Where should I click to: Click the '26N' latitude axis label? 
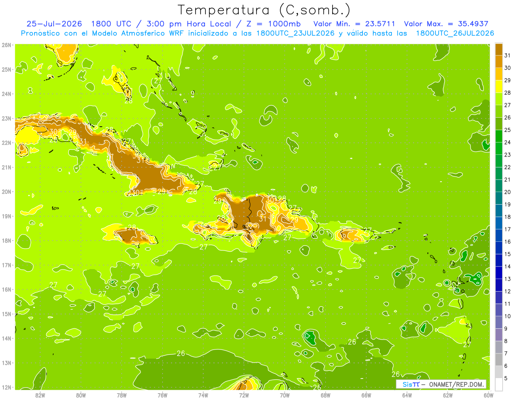click(x=6, y=45)
